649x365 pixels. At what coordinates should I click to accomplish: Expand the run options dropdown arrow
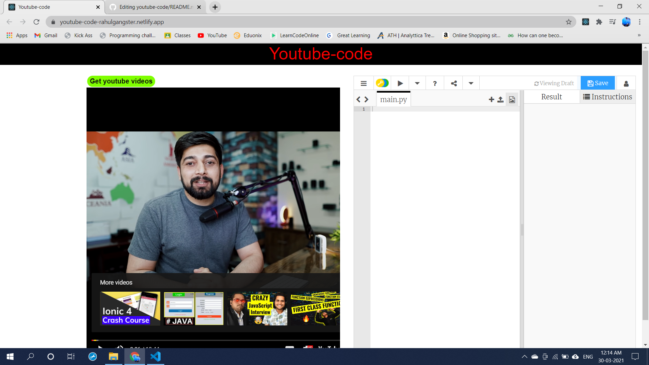(417, 83)
